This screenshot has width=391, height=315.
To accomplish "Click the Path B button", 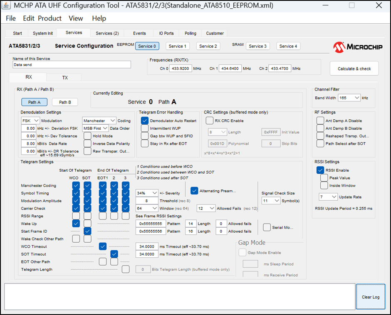I will coord(65,102).
